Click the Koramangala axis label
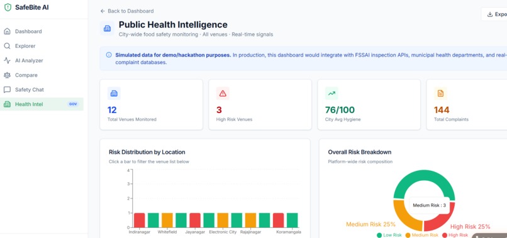This screenshot has width=507, height=238. click(289, 232)
